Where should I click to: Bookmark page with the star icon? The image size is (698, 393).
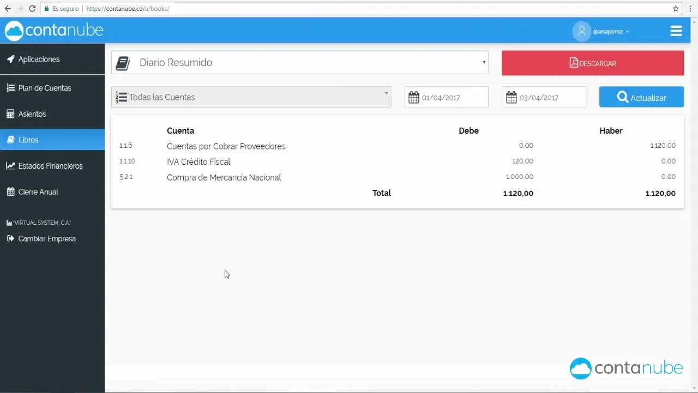click(x=676, y=9)
